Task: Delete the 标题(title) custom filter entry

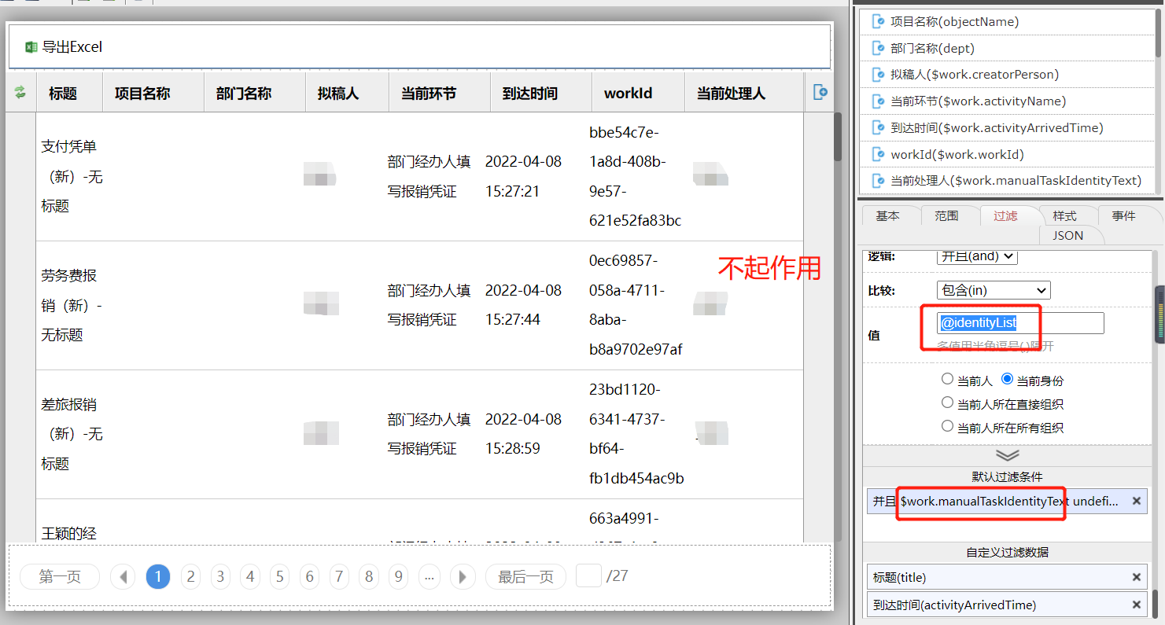Action: [x=1136, y=577]
